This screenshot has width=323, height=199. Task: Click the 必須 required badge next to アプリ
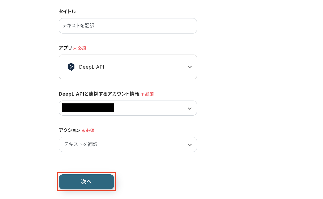pyautogui.click(x=81, y=48)
